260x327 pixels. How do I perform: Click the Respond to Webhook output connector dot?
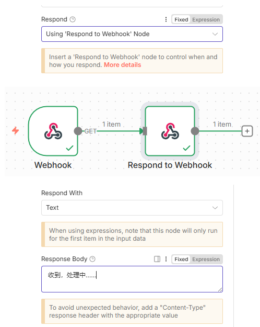[195, 131]
